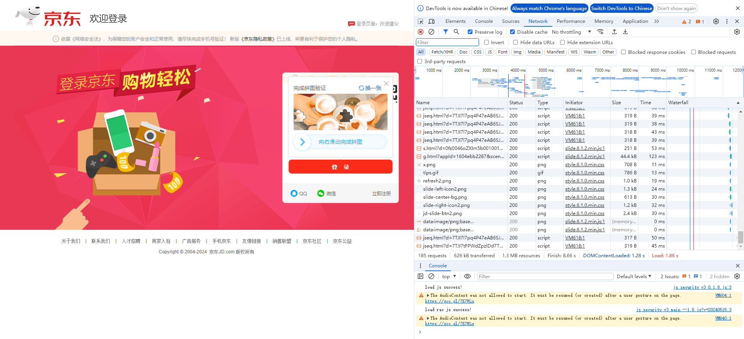This screenshot has width=744, height=339.
Task: Click the 向右滑动完成拼图 slider track
Action: coord(340,142)
